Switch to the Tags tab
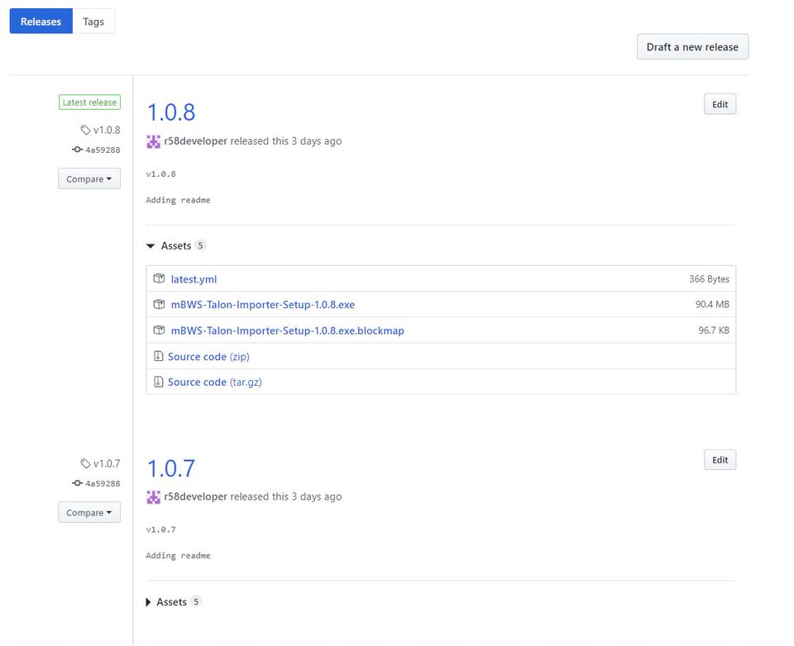Viewport: 794px width, 646px height. click(93, 21)
